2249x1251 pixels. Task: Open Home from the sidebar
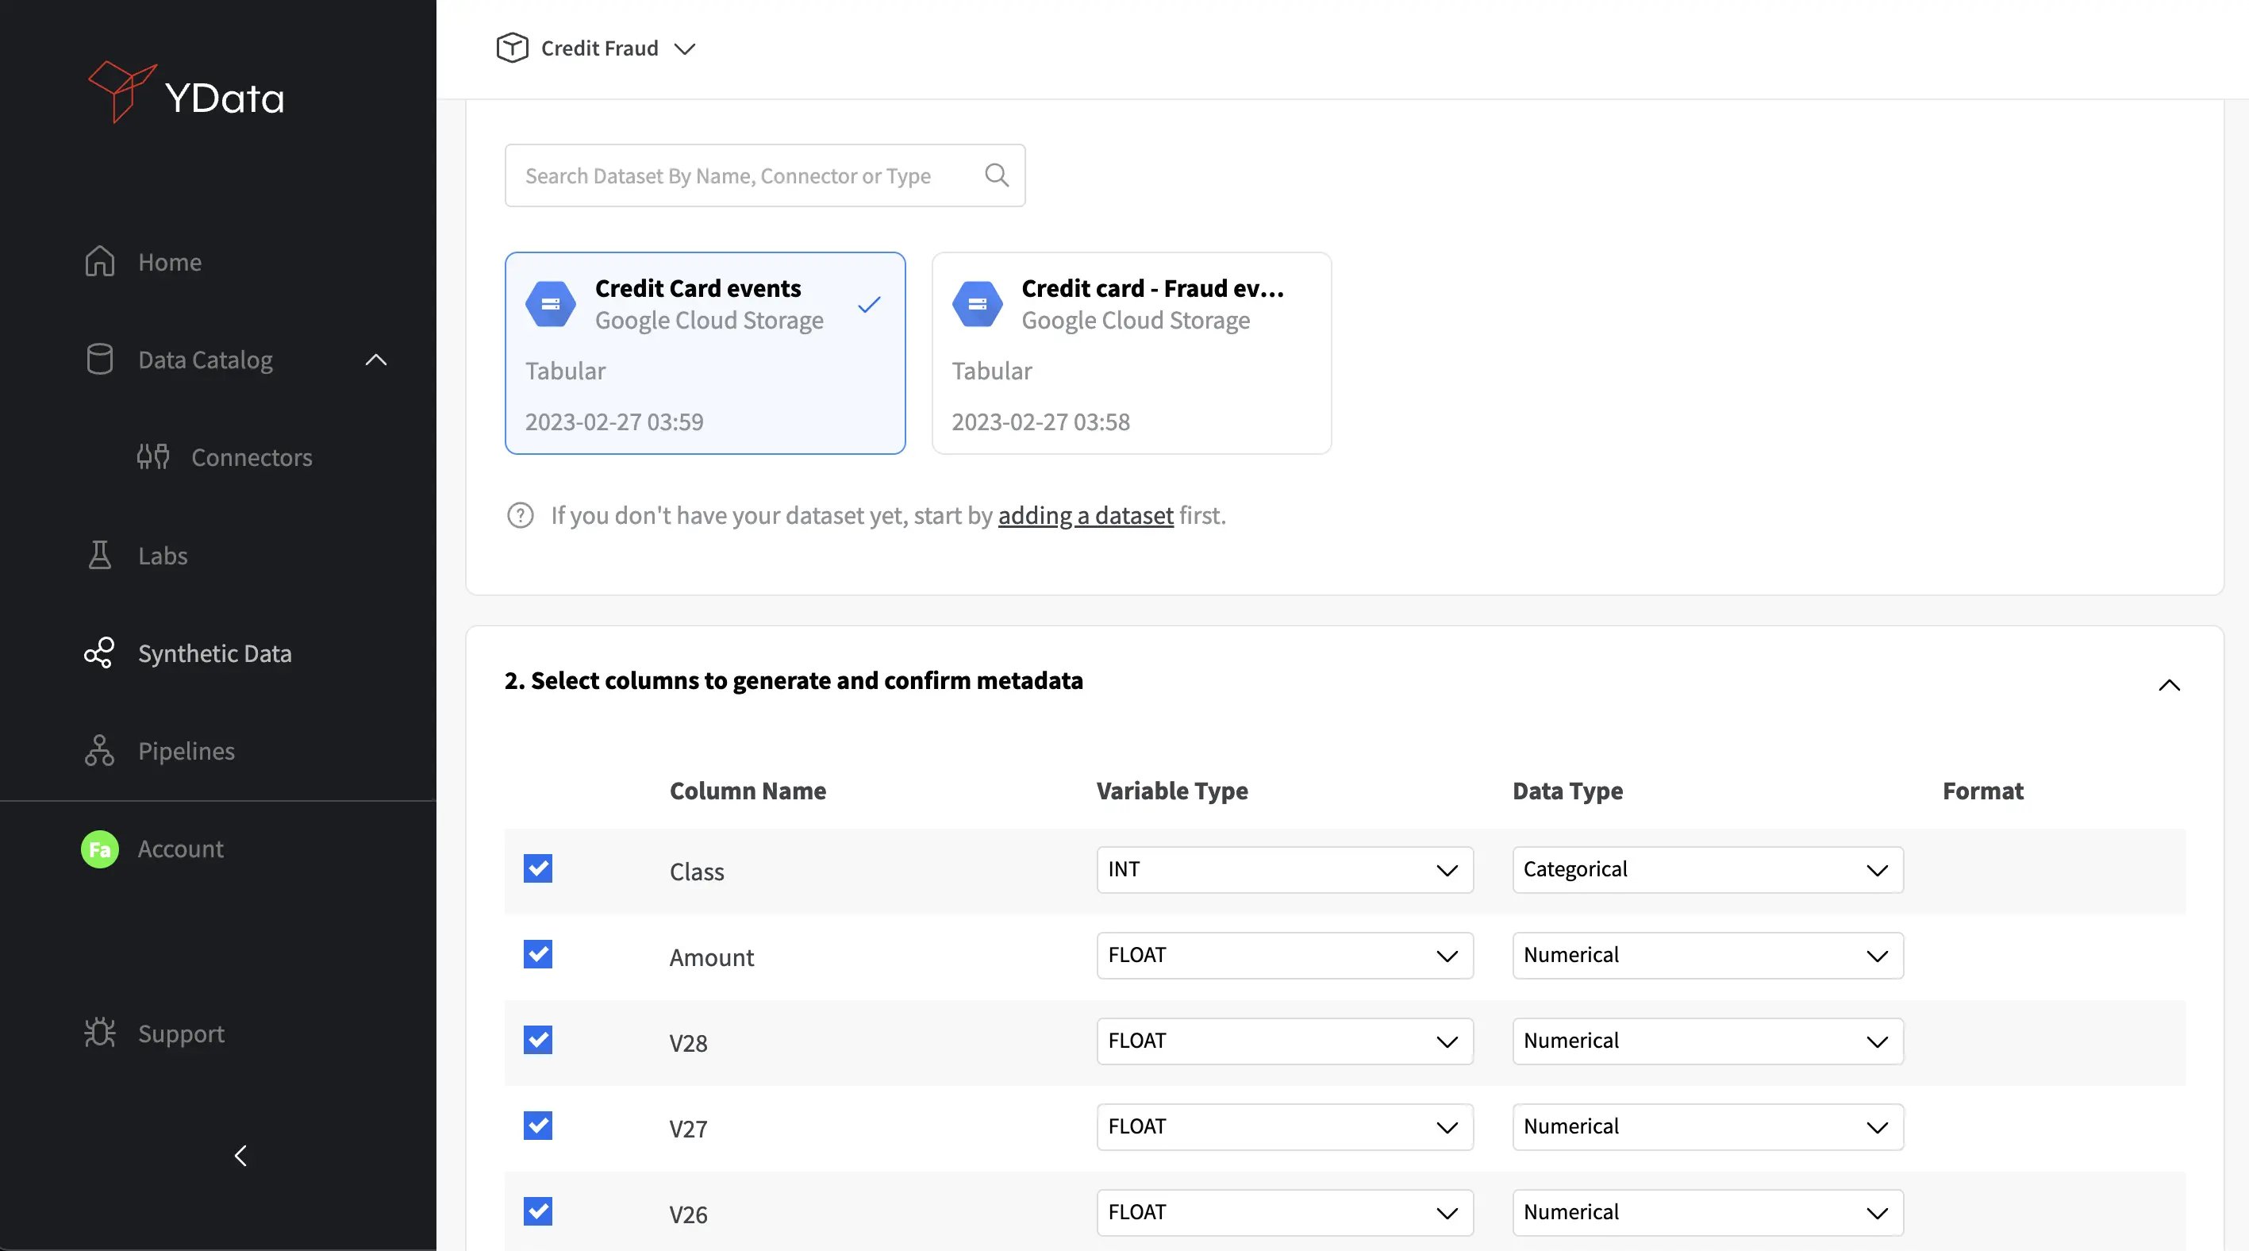coord(169,262)
